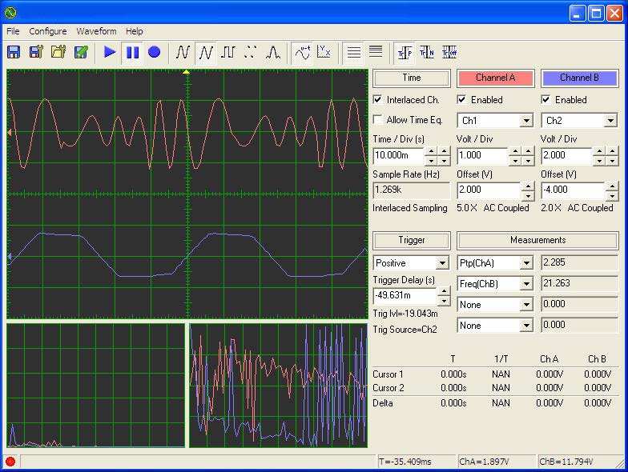Screen dimensions: 628x472
Task: Select the dotted points display mode icon
Action: pos(251,52)
